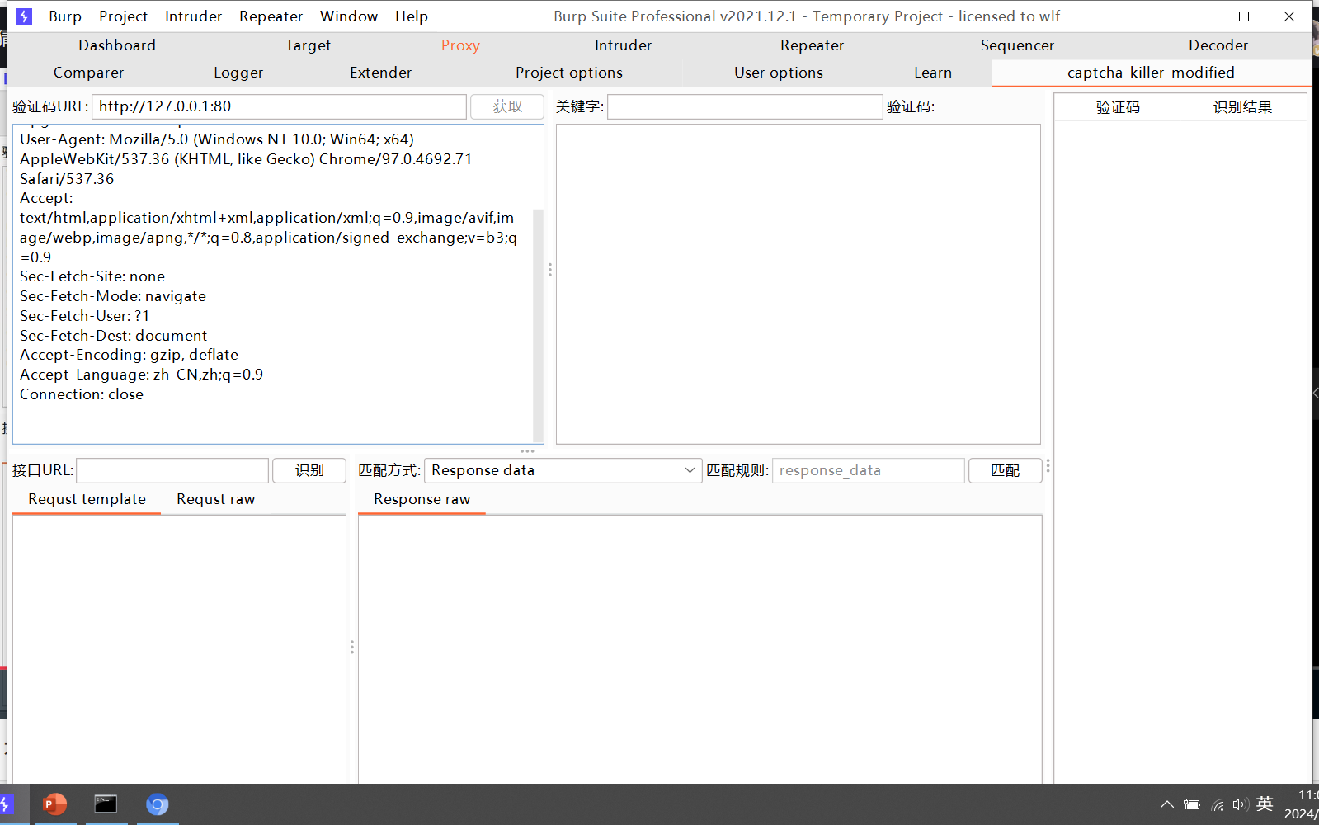Open the Window menu

click(x=348, y=16)
